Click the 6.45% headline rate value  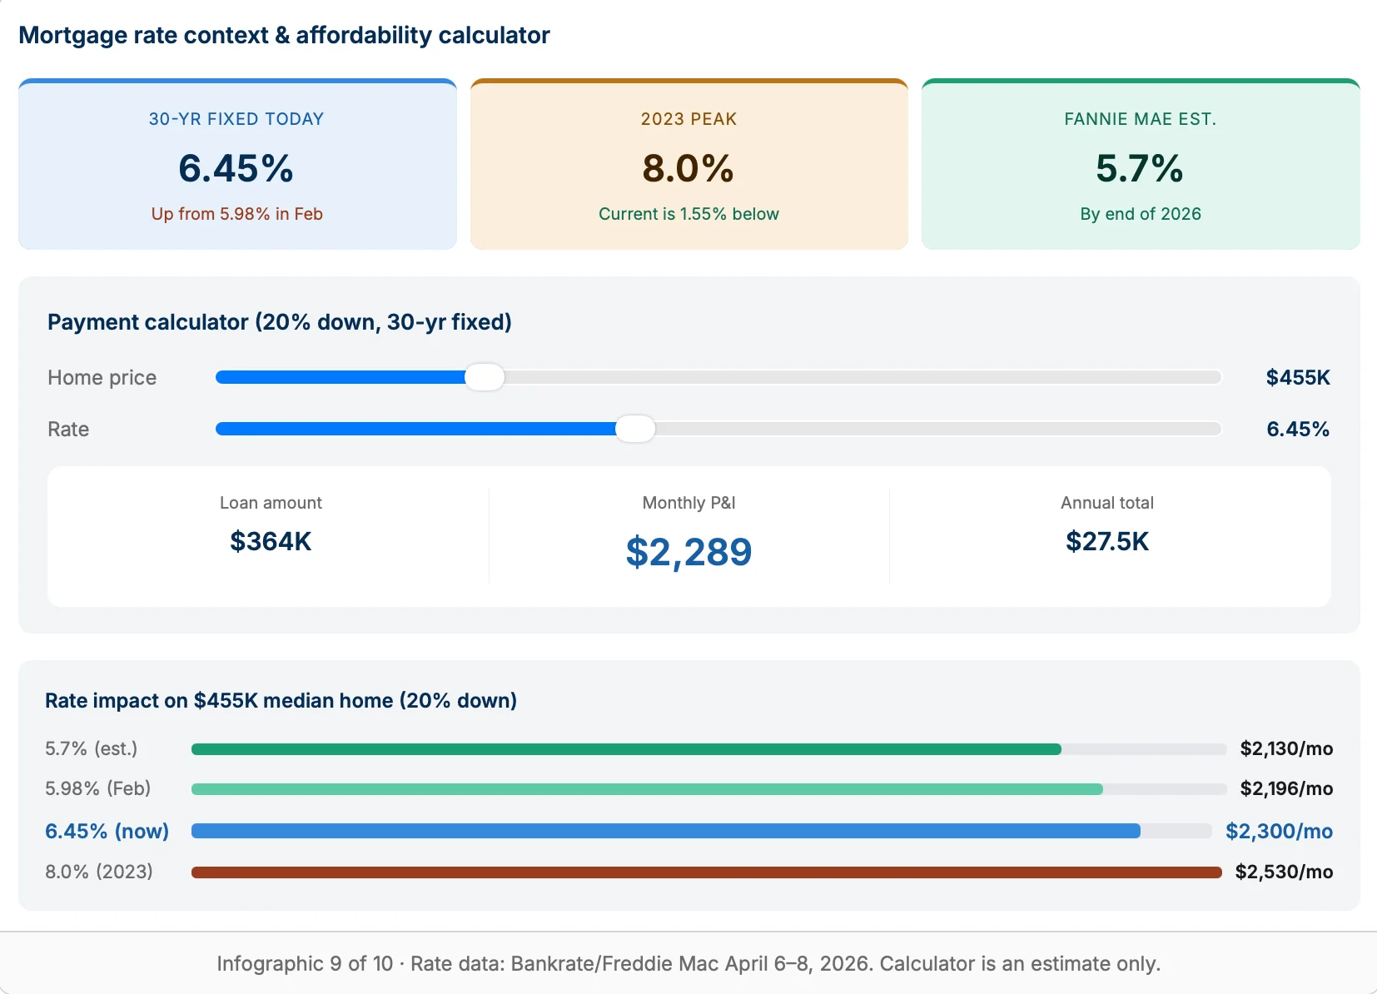click(236, 169)
